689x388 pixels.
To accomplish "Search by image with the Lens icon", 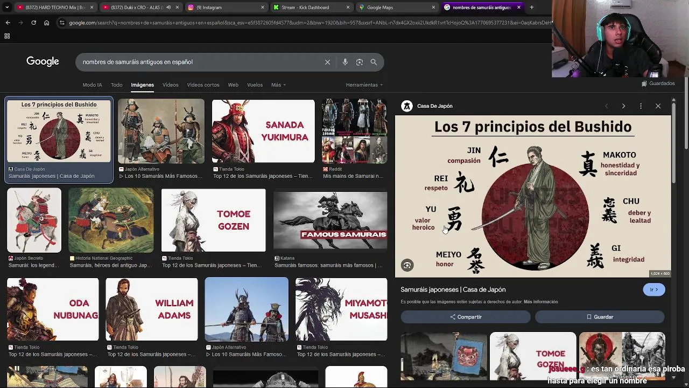I will [359, 62].
